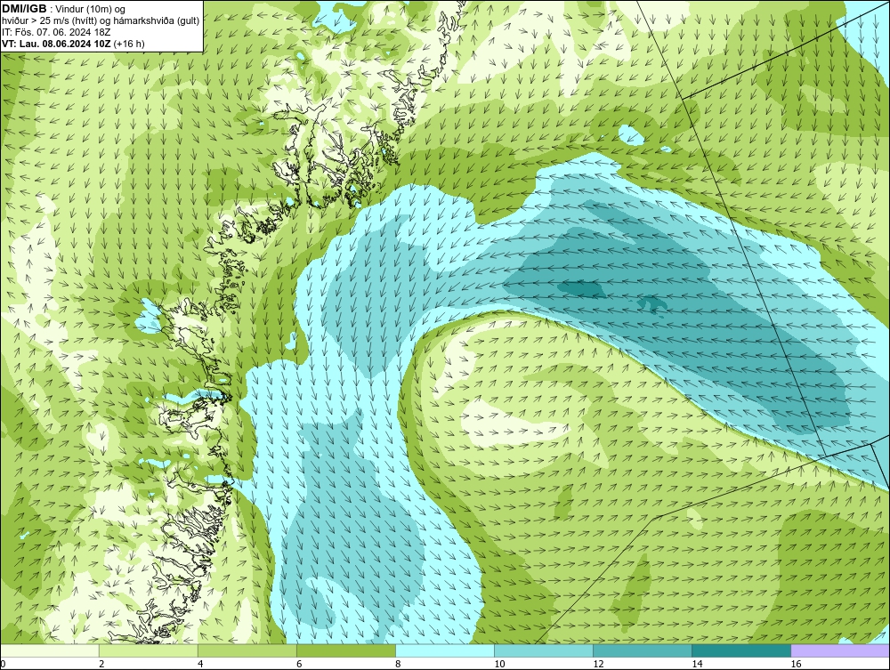
Task: Click the 2–4 m/s light green legend swatch
Action: pos(149,651)
